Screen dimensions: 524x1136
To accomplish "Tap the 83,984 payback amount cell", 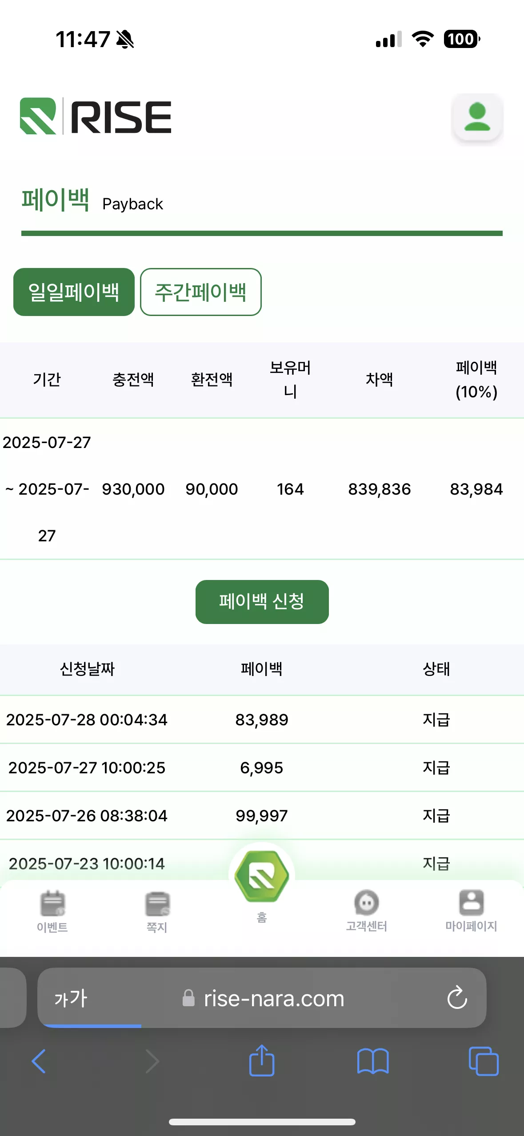I will [476, 489].
